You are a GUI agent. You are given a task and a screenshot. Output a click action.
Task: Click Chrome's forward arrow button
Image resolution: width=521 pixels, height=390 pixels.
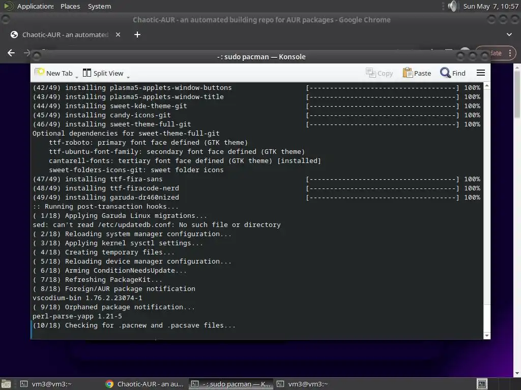tap(27, 53)
